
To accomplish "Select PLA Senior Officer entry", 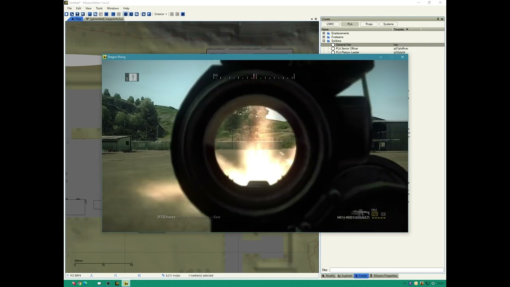I will 347,49.
